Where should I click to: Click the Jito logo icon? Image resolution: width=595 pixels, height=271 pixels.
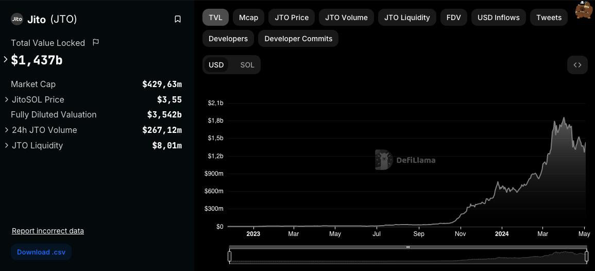(17, 20)
